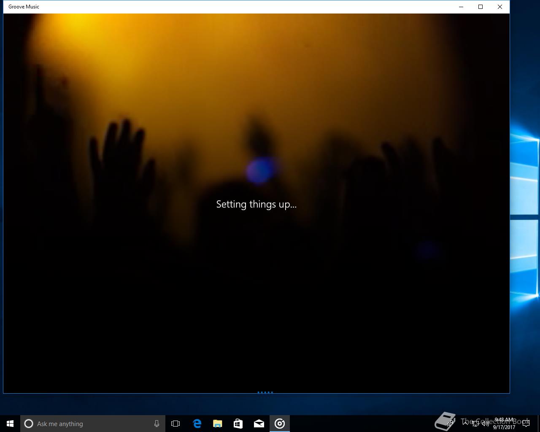The image size is (540, 432).
Task: Maximize the Groove Music window
Action: coord(481,7)
